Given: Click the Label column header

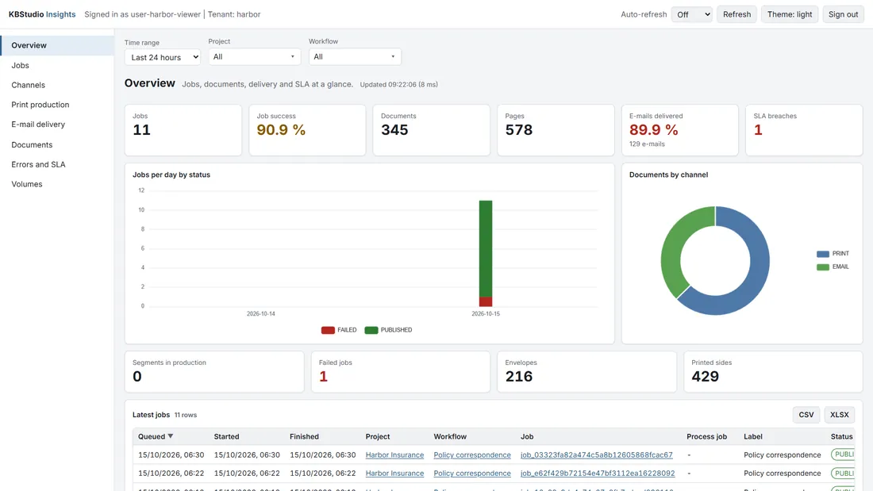Looking at the screenshot, I should click(752, 436).
